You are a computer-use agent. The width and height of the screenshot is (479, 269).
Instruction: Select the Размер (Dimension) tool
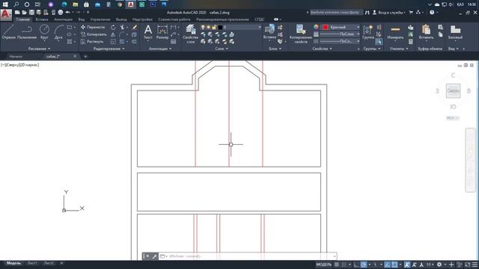[x=162, y=32]
